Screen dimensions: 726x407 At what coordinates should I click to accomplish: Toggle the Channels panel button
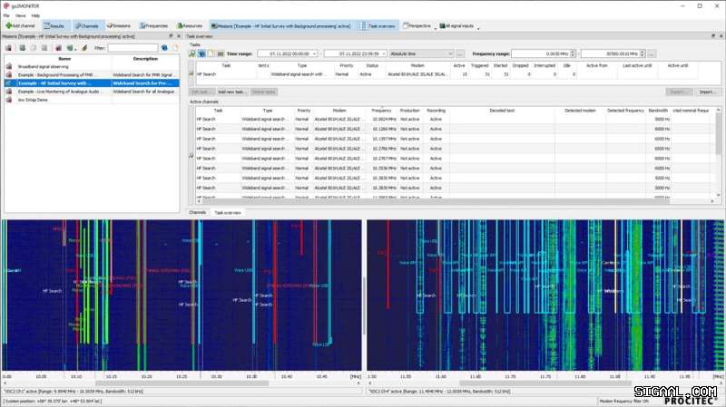click(87, 26)
